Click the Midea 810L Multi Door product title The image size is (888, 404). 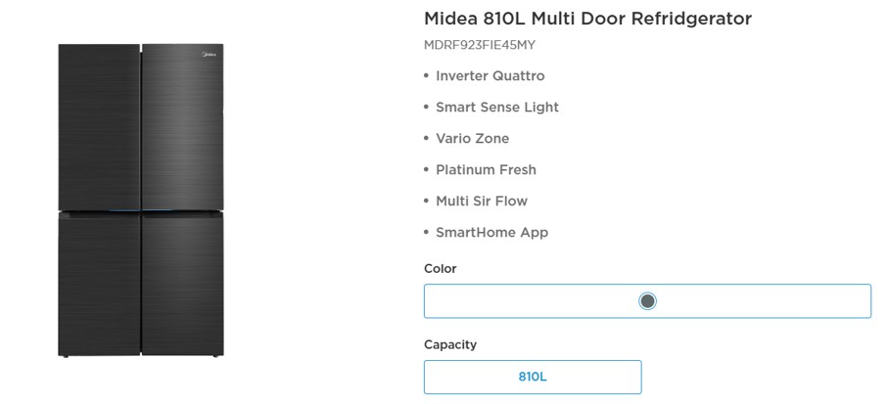(x=587, y=19)
